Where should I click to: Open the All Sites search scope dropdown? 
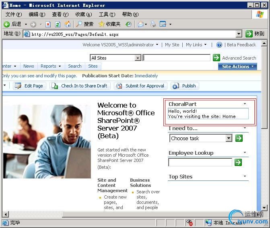point(138,58)
